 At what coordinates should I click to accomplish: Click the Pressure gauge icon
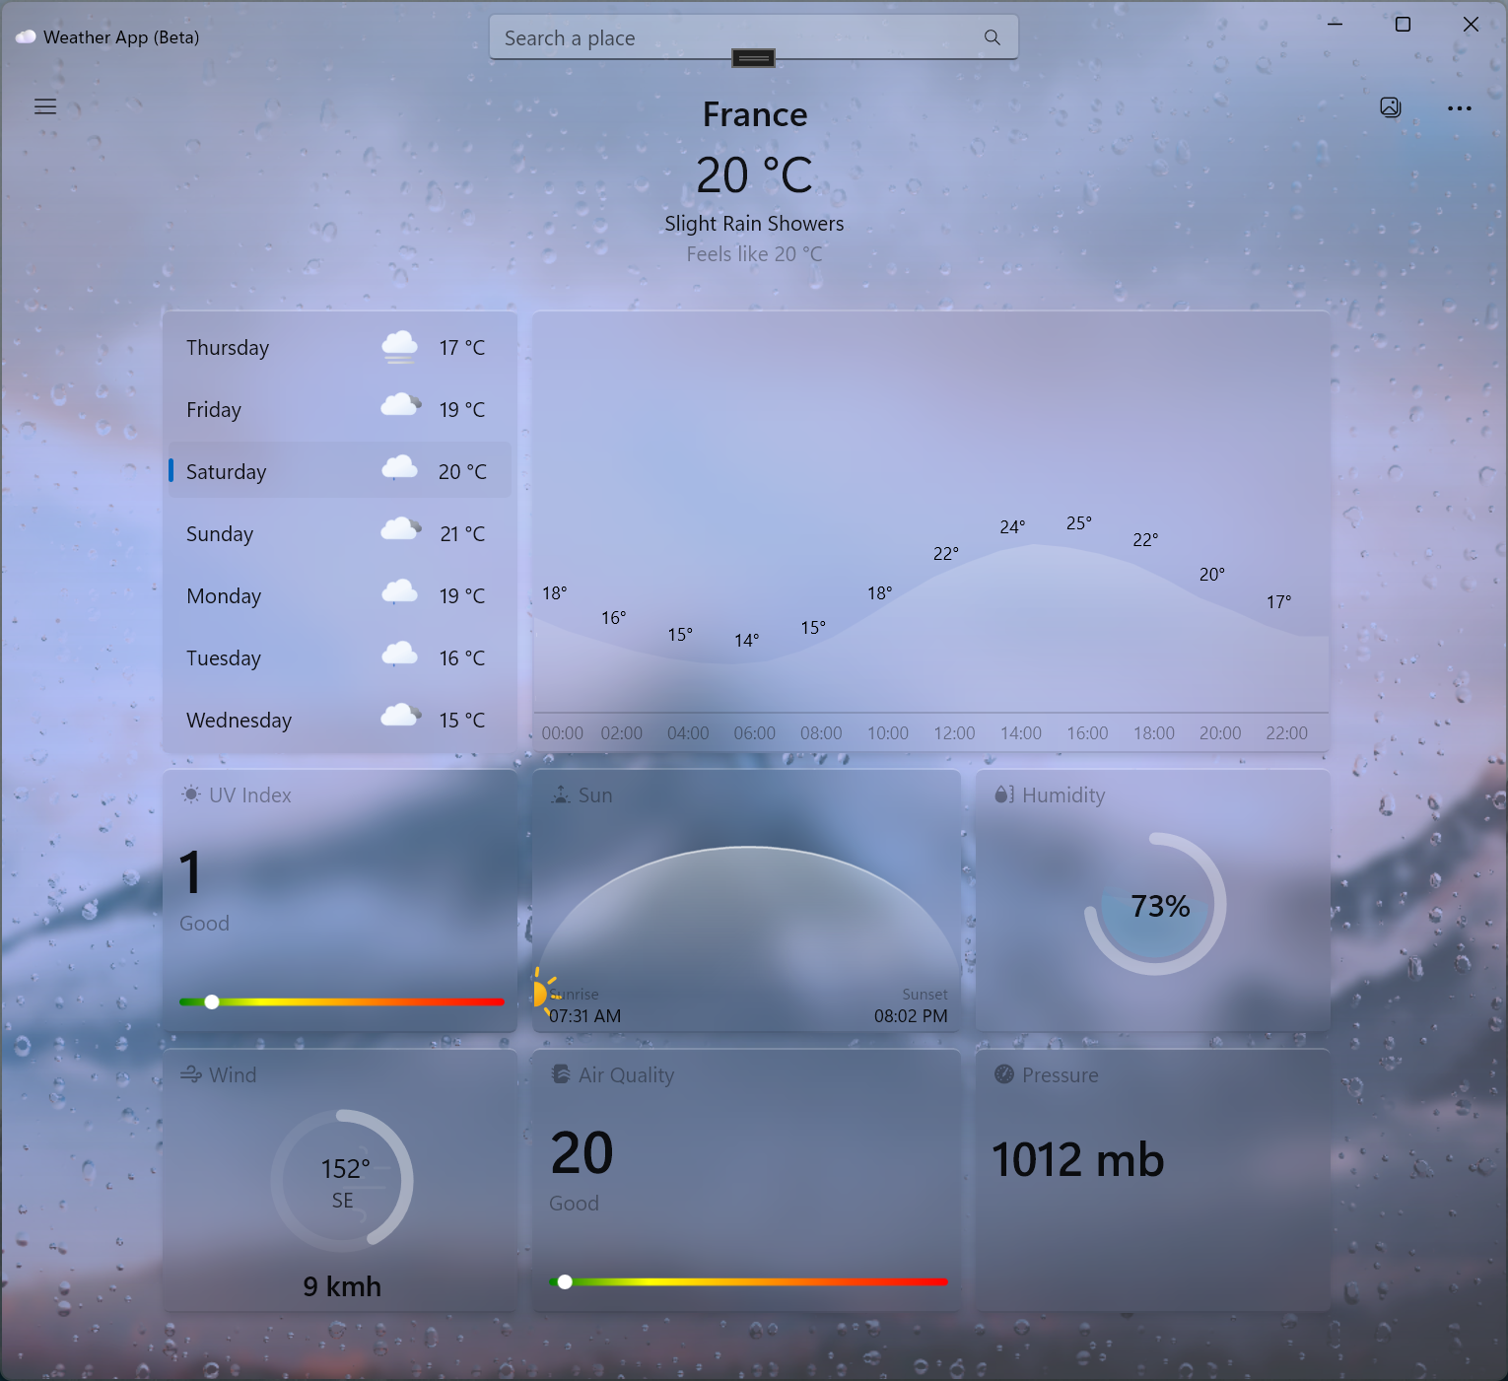pyautogui.click(x=1003, y=1074)
